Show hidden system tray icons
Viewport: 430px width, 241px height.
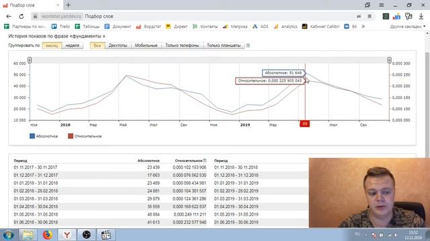tap(366, 235)
